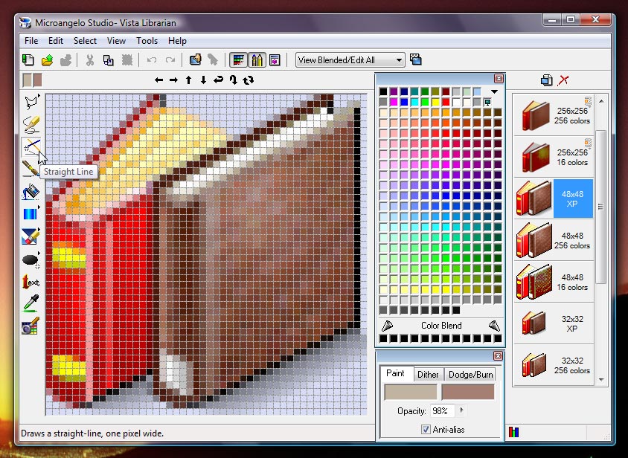Expand the color palette dropdown arrow

pos(493,91)
